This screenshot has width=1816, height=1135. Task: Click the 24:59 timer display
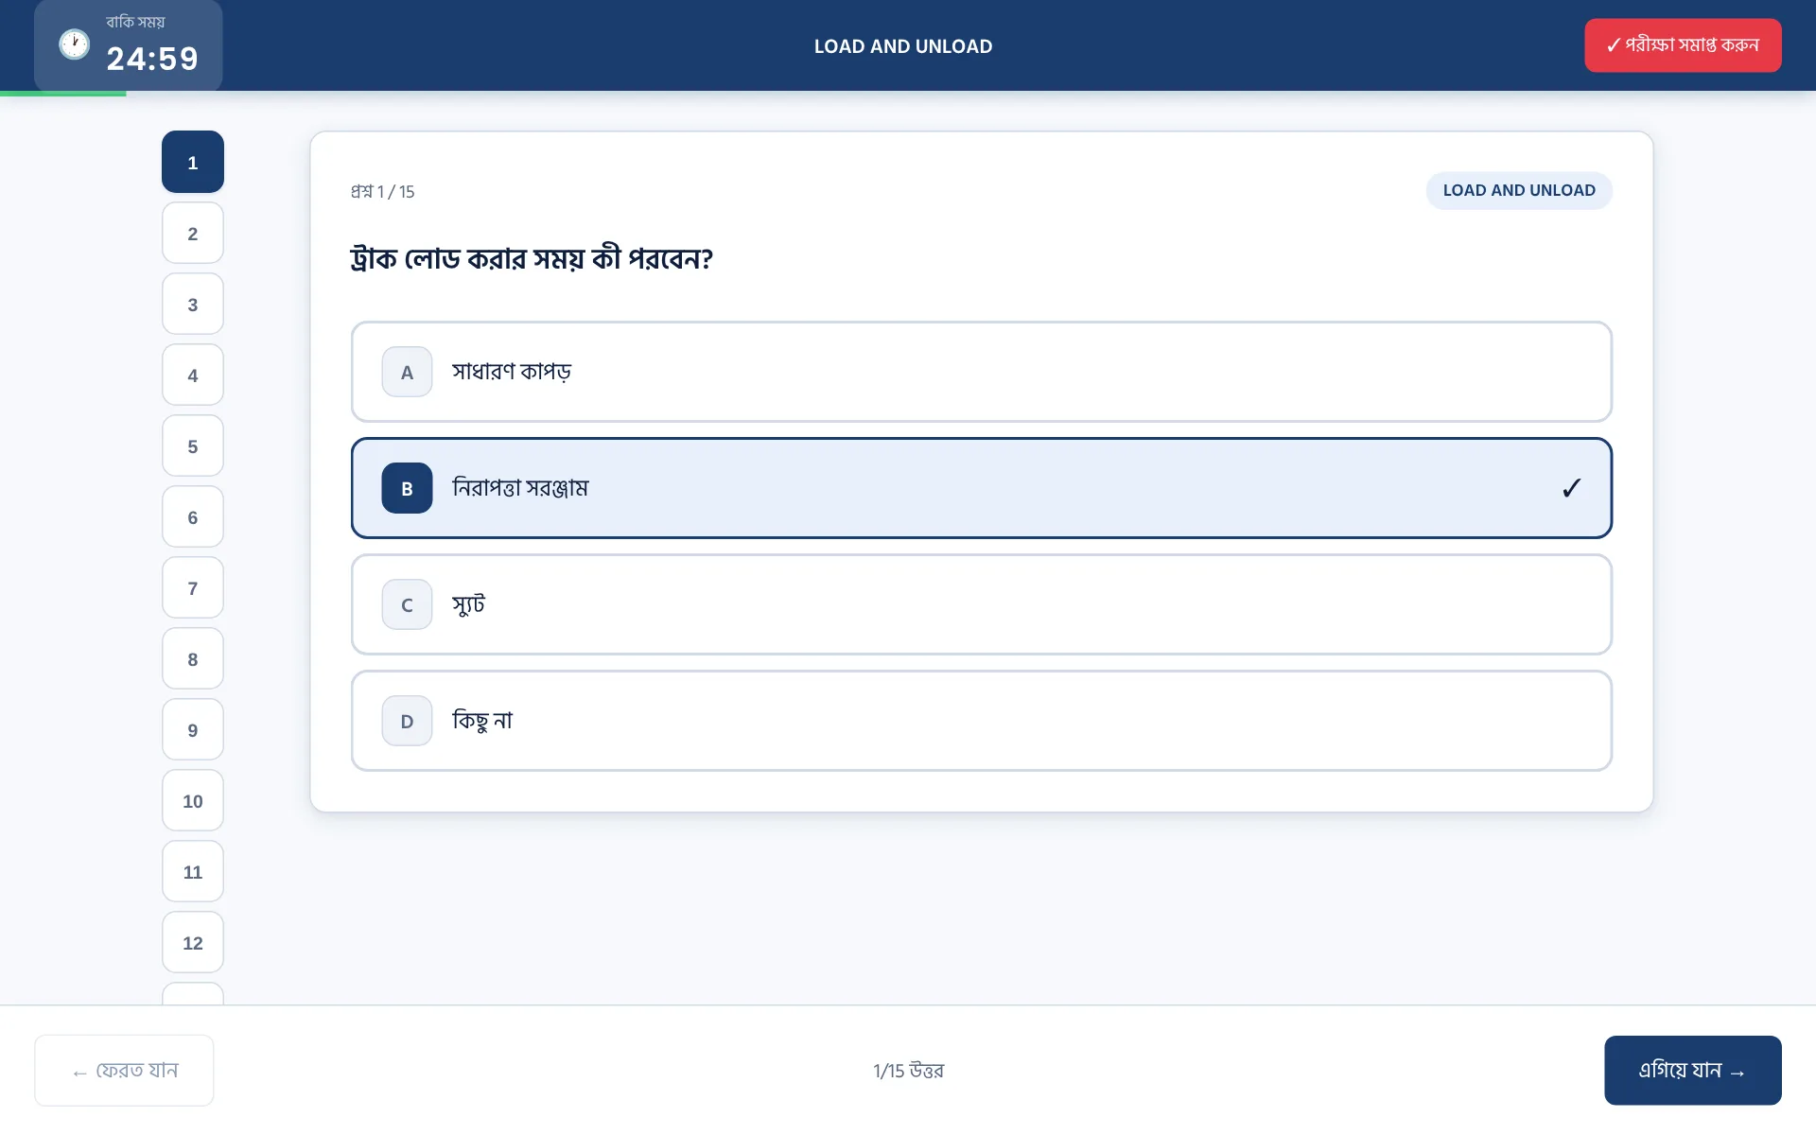pyautogui.click(x=152, y=59)
